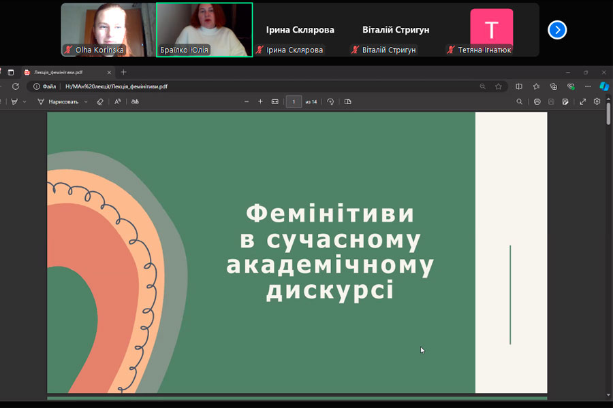Click the vertical PDF scrollbar
The image size is (613, 408).
click(608, 116)
